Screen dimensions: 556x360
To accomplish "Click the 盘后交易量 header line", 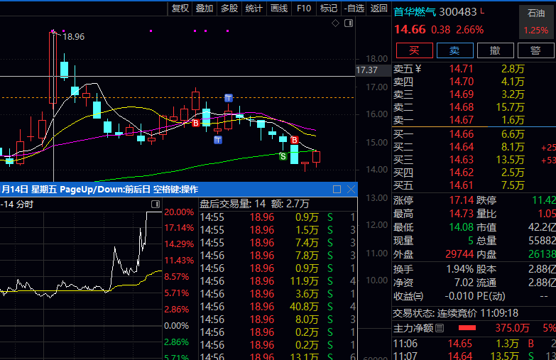I will (255, 204).
